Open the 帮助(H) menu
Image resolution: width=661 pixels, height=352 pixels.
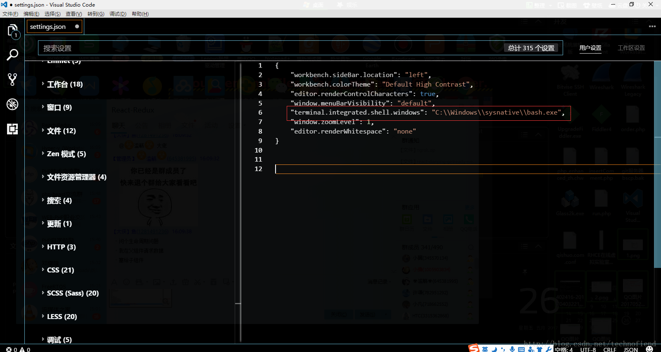pos(140,14)
